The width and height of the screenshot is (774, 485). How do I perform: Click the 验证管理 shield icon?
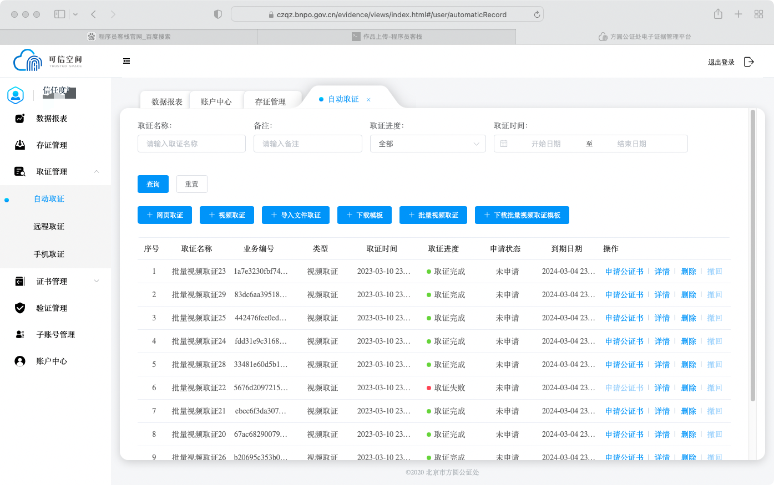[x=20, y=308]
